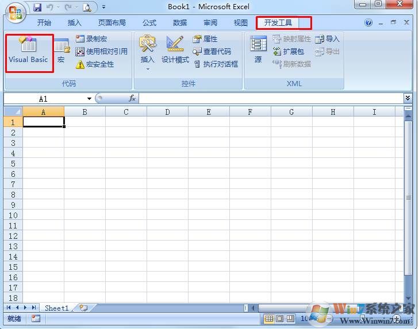Switch to the 审阅 tab

pyautogui.click(x=210, y=23)
